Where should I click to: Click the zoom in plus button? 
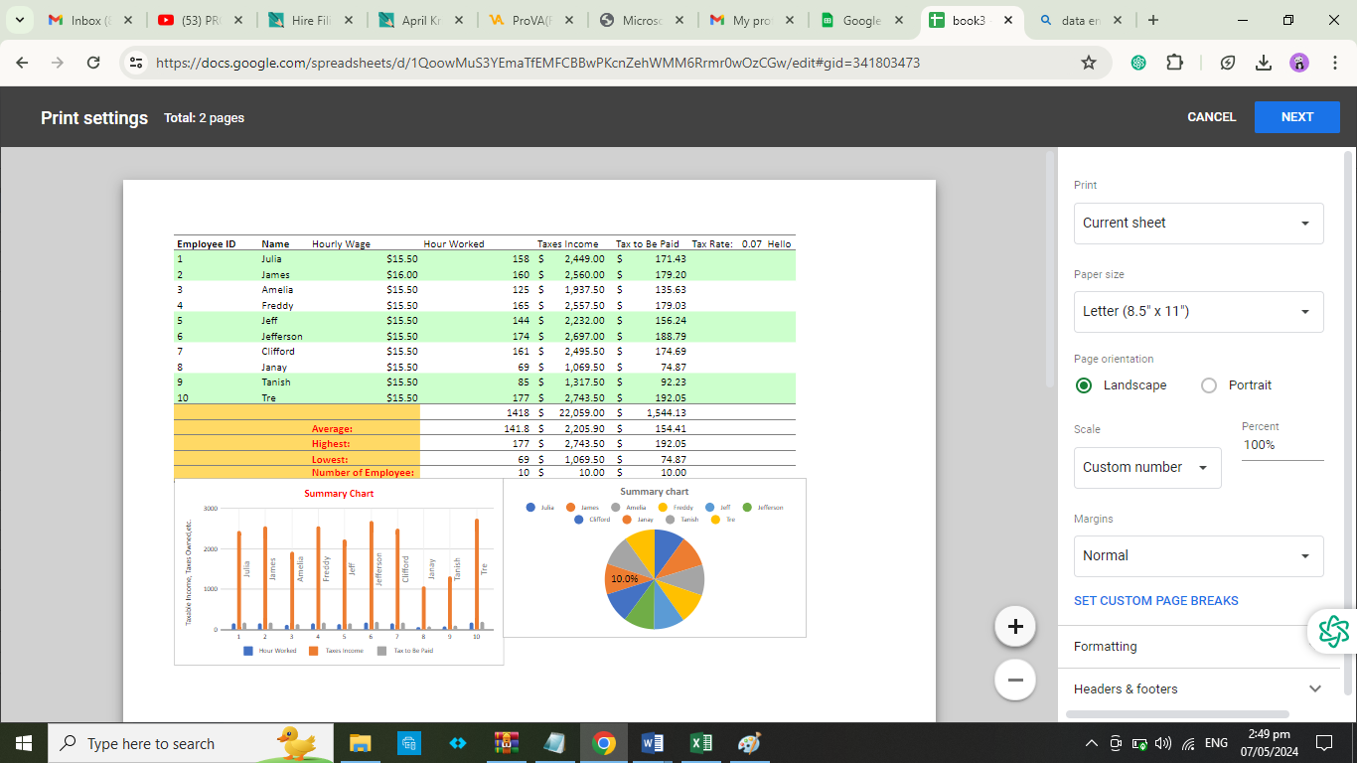(1015, 627)
